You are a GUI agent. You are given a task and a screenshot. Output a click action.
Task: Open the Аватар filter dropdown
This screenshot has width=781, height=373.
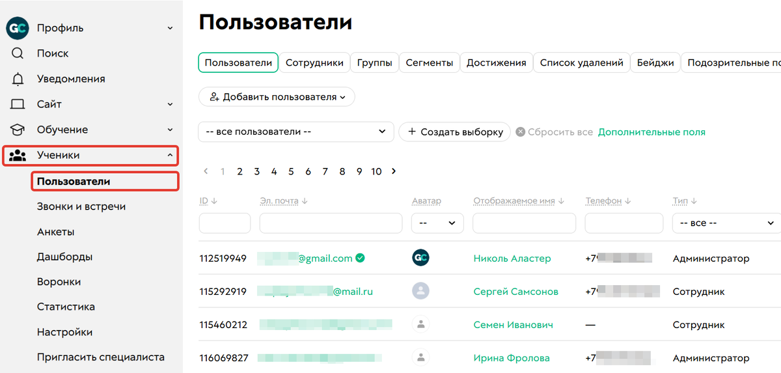pyautogui.click(x=437, y=223)
